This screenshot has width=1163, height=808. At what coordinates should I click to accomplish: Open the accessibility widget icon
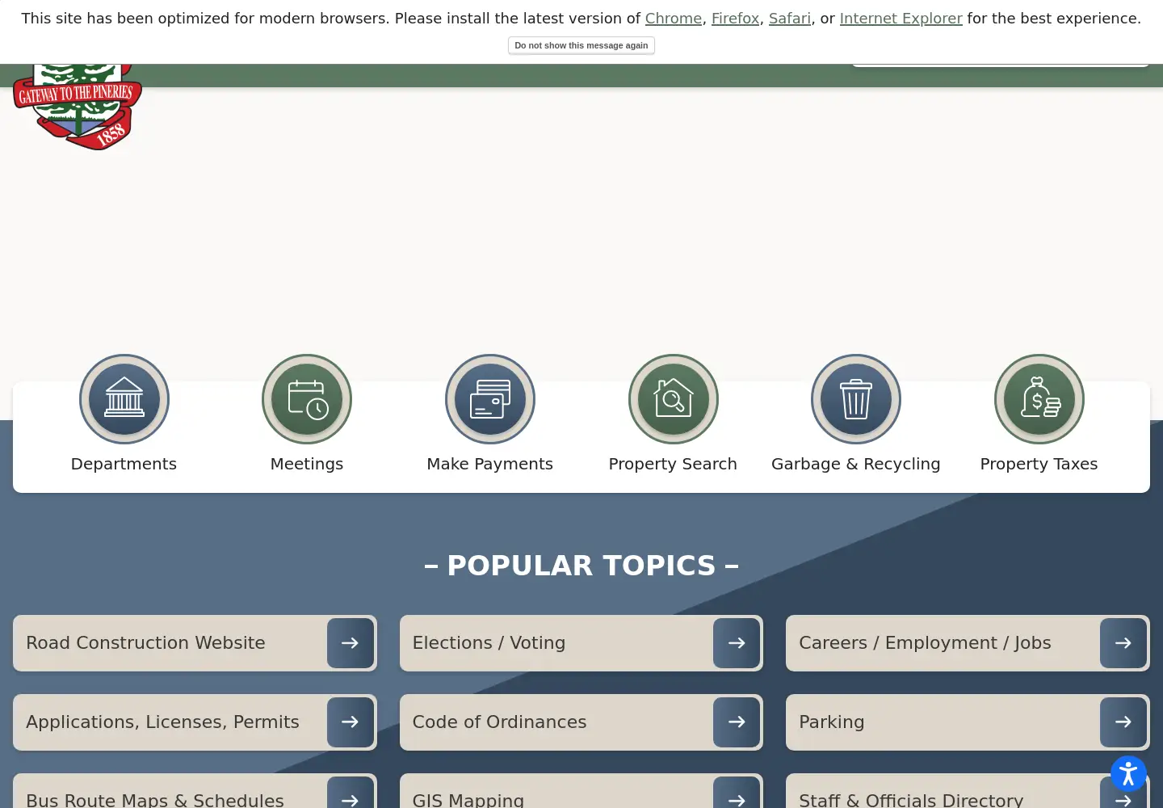tap(1128, 774)
